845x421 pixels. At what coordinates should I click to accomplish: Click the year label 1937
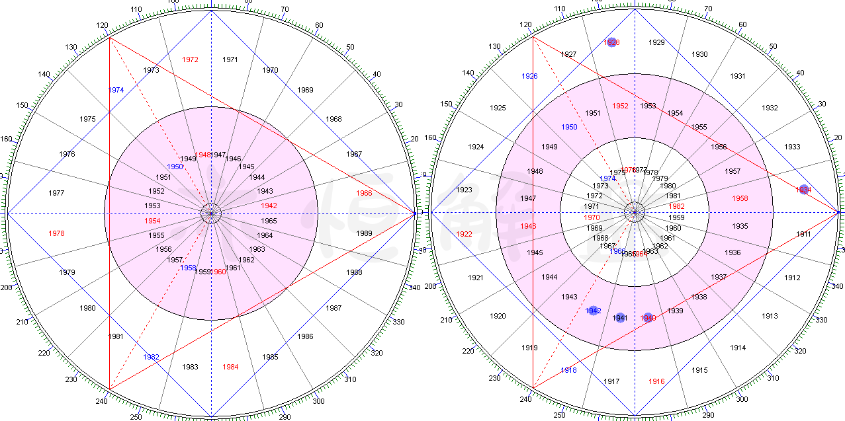click(x=719, y=277)
